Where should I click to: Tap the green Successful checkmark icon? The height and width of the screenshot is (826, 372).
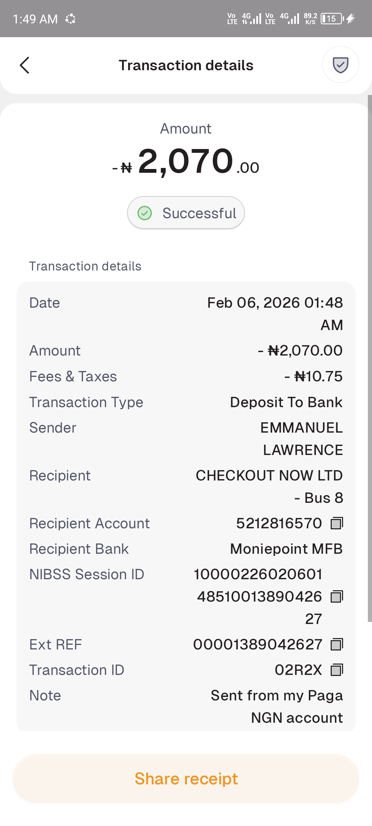(x=145, y=213)
